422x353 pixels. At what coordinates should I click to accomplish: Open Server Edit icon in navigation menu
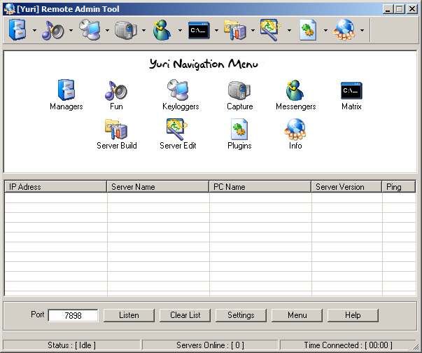[x=177, y=130]
